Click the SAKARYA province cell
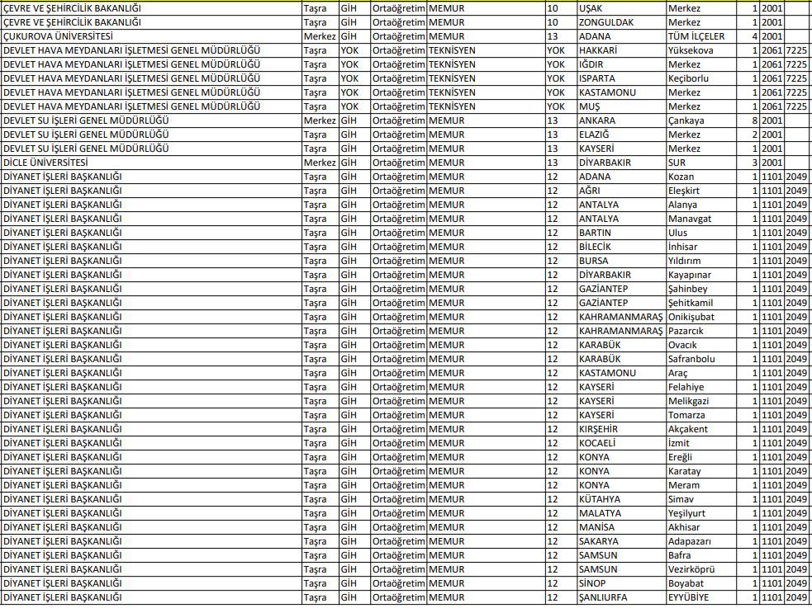Screen dimensions: 812x613 click(x=621, y=541)
